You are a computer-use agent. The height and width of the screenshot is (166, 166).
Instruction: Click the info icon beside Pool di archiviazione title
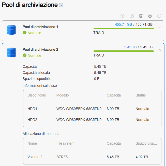(61, 5)
